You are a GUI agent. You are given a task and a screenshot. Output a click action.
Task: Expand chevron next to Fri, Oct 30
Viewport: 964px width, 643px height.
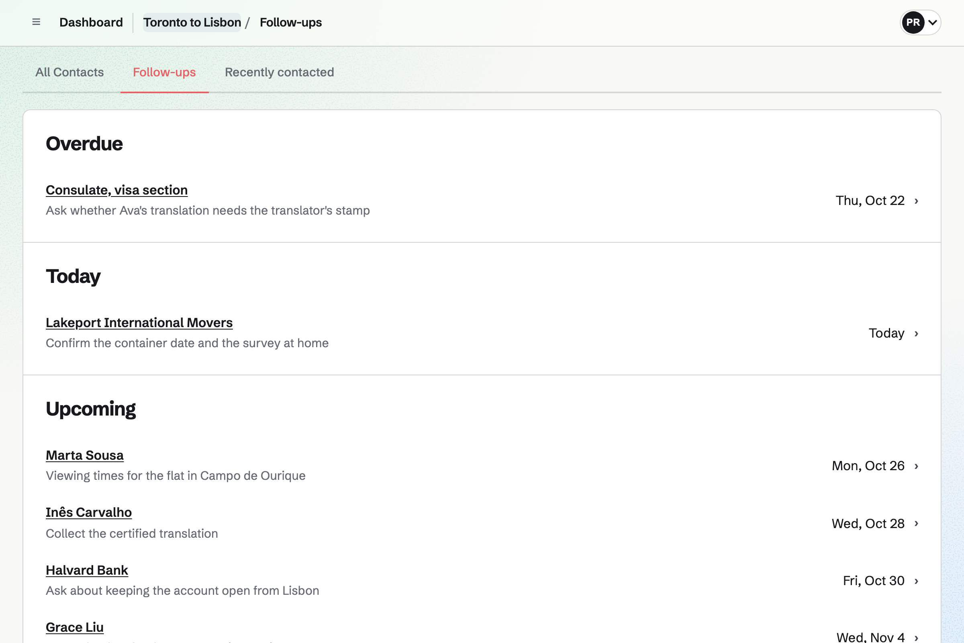(917, 581)
